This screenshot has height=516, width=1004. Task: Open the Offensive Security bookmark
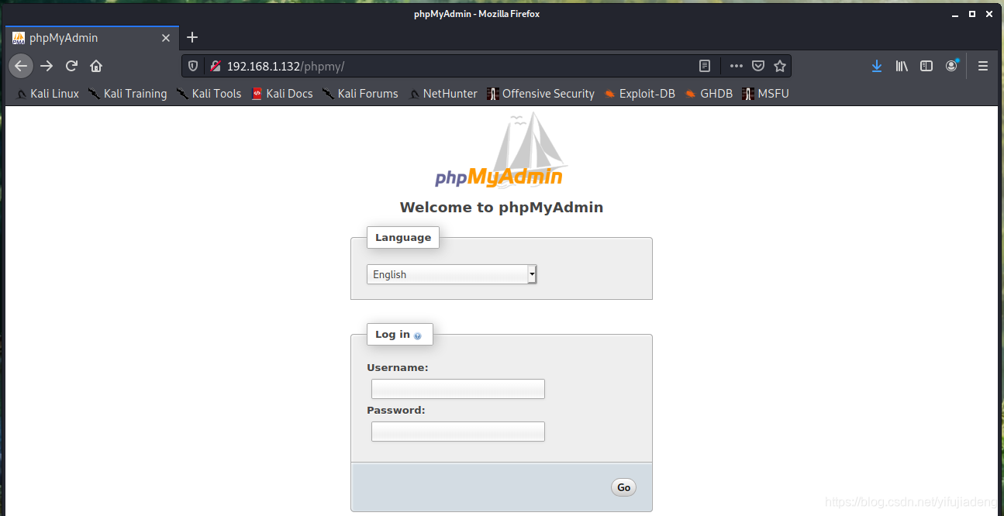click(540, 94)
